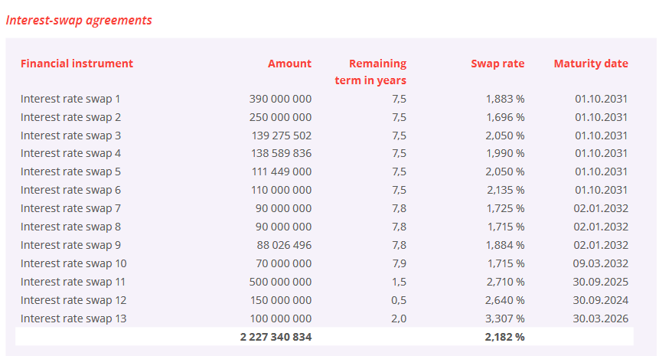Click the Interest rate swap 3 label
This screenshot has width=659, height=356.
click(70, 136)
